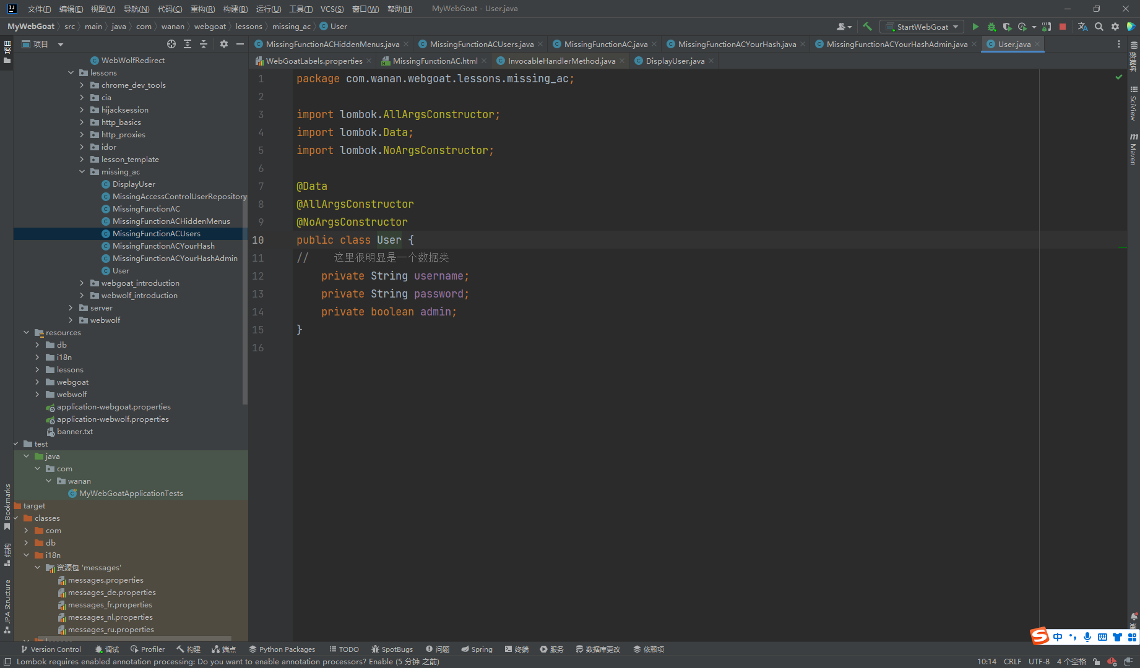Image resolution: width=1140 pixels, height=668 pixels.
Task: Switch to MissingFunctionACUsers.java tab
Action: coord(481,44)
